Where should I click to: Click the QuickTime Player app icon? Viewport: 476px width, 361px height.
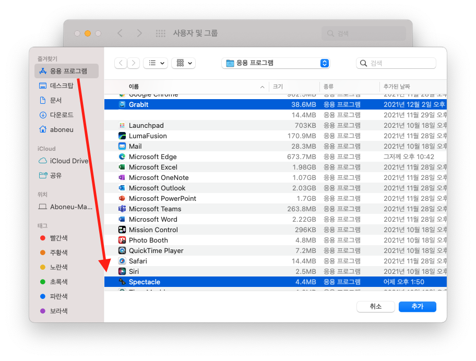coord(122,250)
